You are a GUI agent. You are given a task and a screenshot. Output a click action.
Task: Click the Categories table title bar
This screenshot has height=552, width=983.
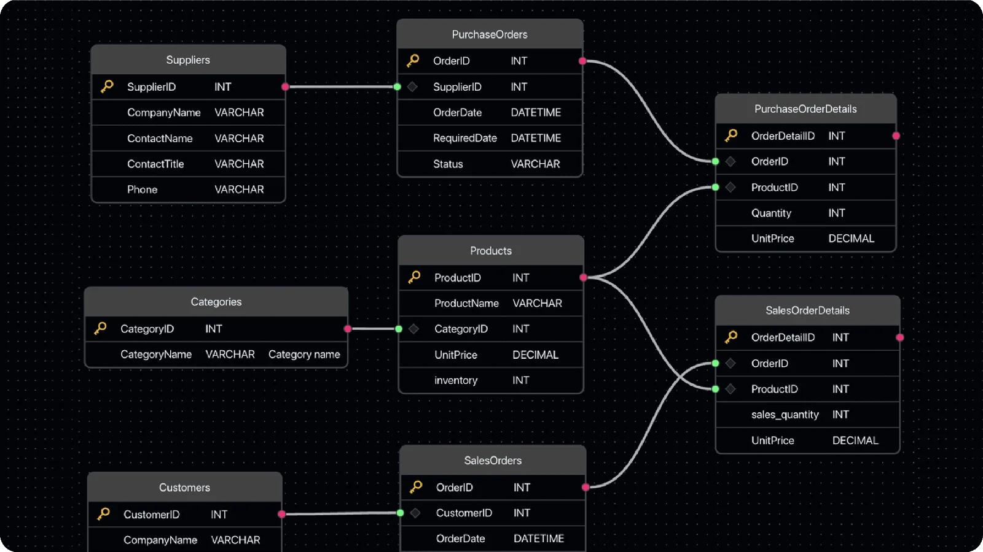(x=216, y=302)
